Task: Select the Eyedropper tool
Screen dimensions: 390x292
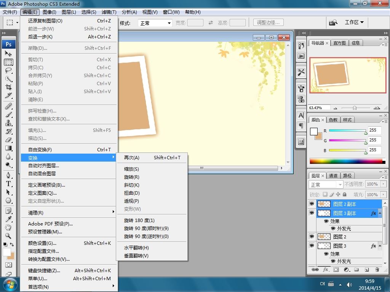Action: [8, 219]
